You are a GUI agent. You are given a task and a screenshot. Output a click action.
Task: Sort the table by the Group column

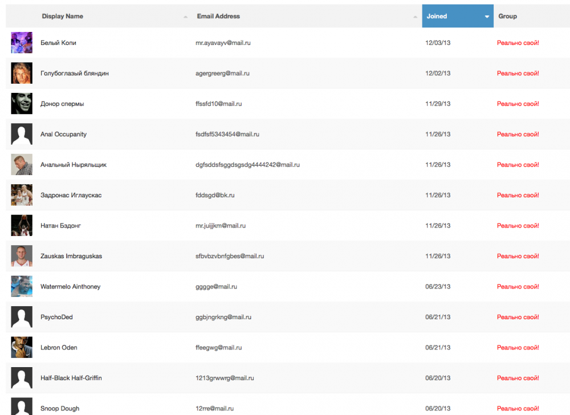[x=507, y=17]
